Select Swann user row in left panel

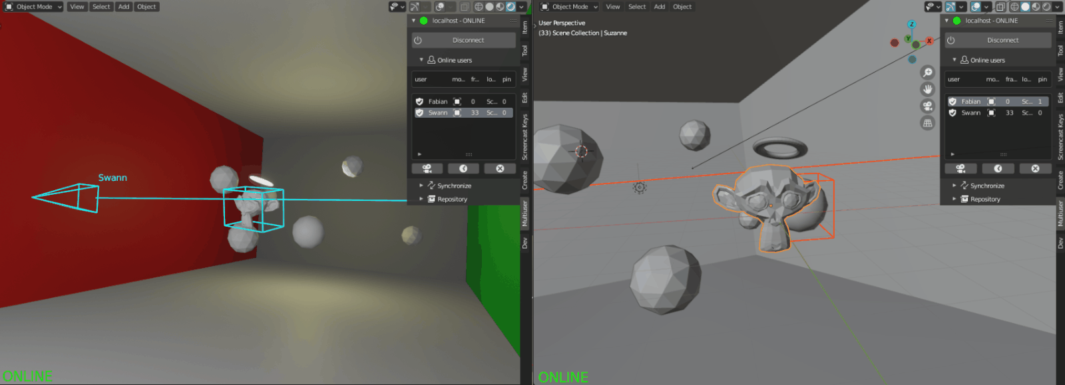click(463, 113)
